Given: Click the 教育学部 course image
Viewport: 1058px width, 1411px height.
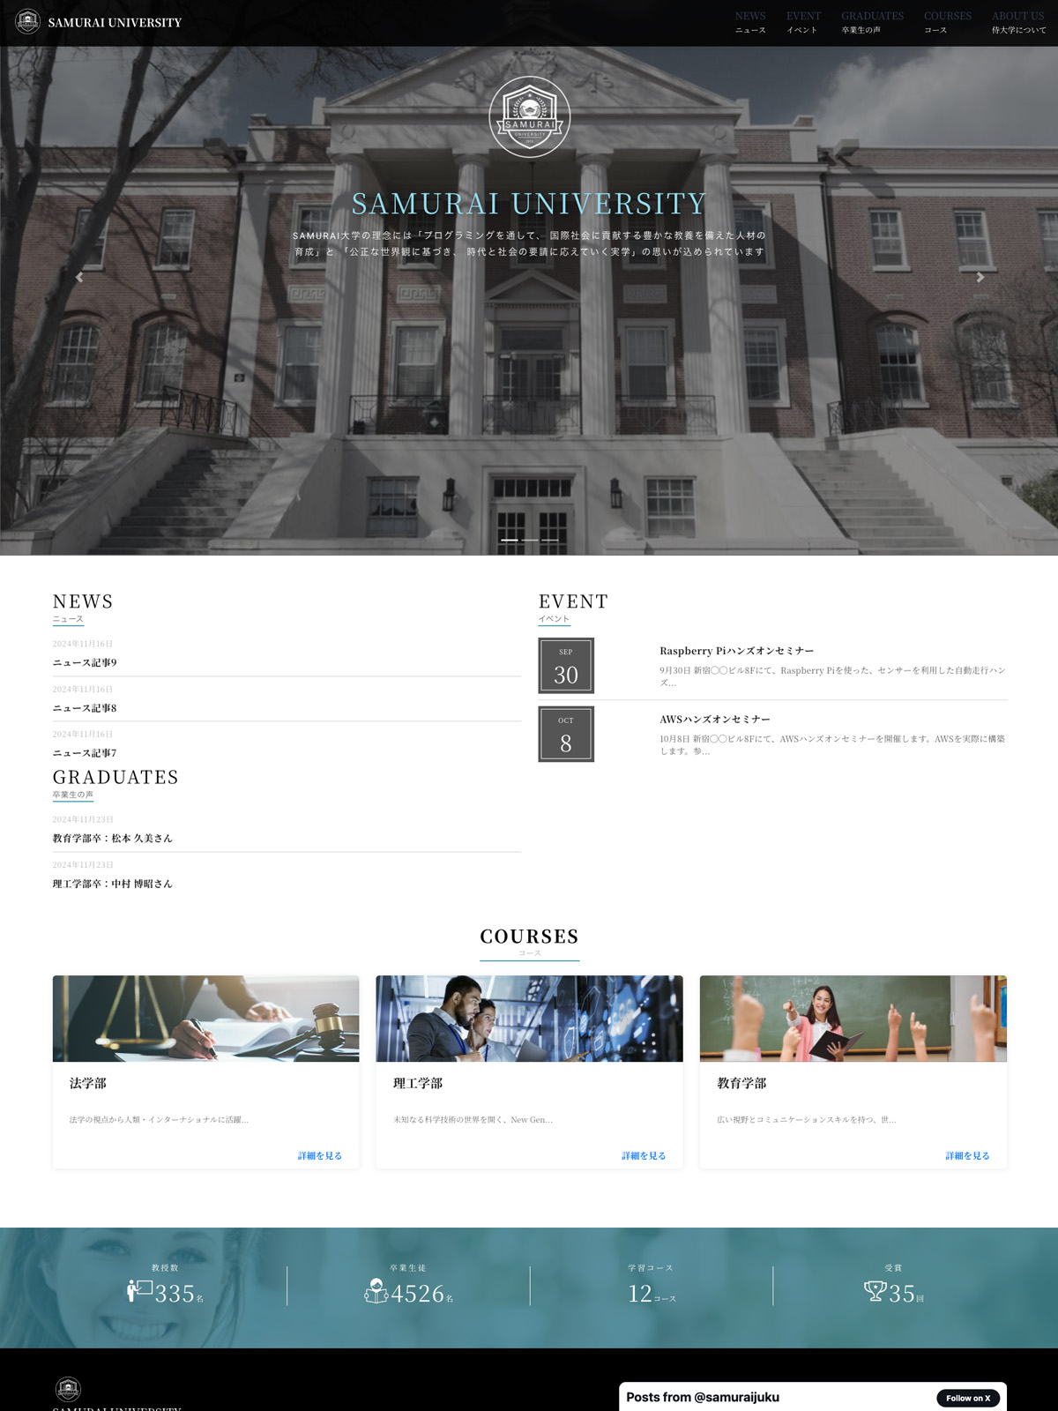Looking at the screenshot, I should (x=853, y=1019).
